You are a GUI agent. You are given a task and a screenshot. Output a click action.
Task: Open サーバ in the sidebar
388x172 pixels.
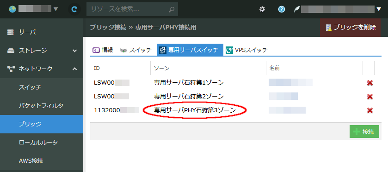[x=42, y=32]
